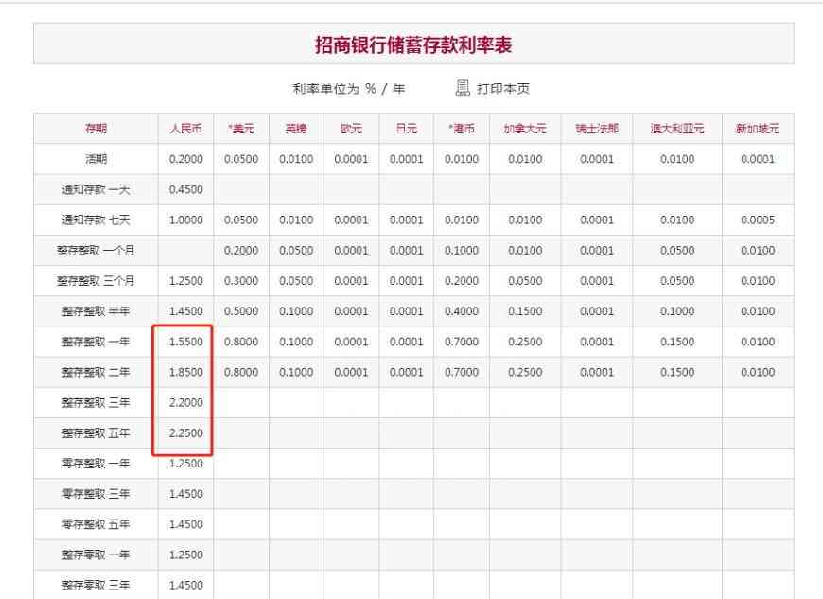Click the 英镑 column header
This screenshot has width=823, height=599.
[296, 129]
